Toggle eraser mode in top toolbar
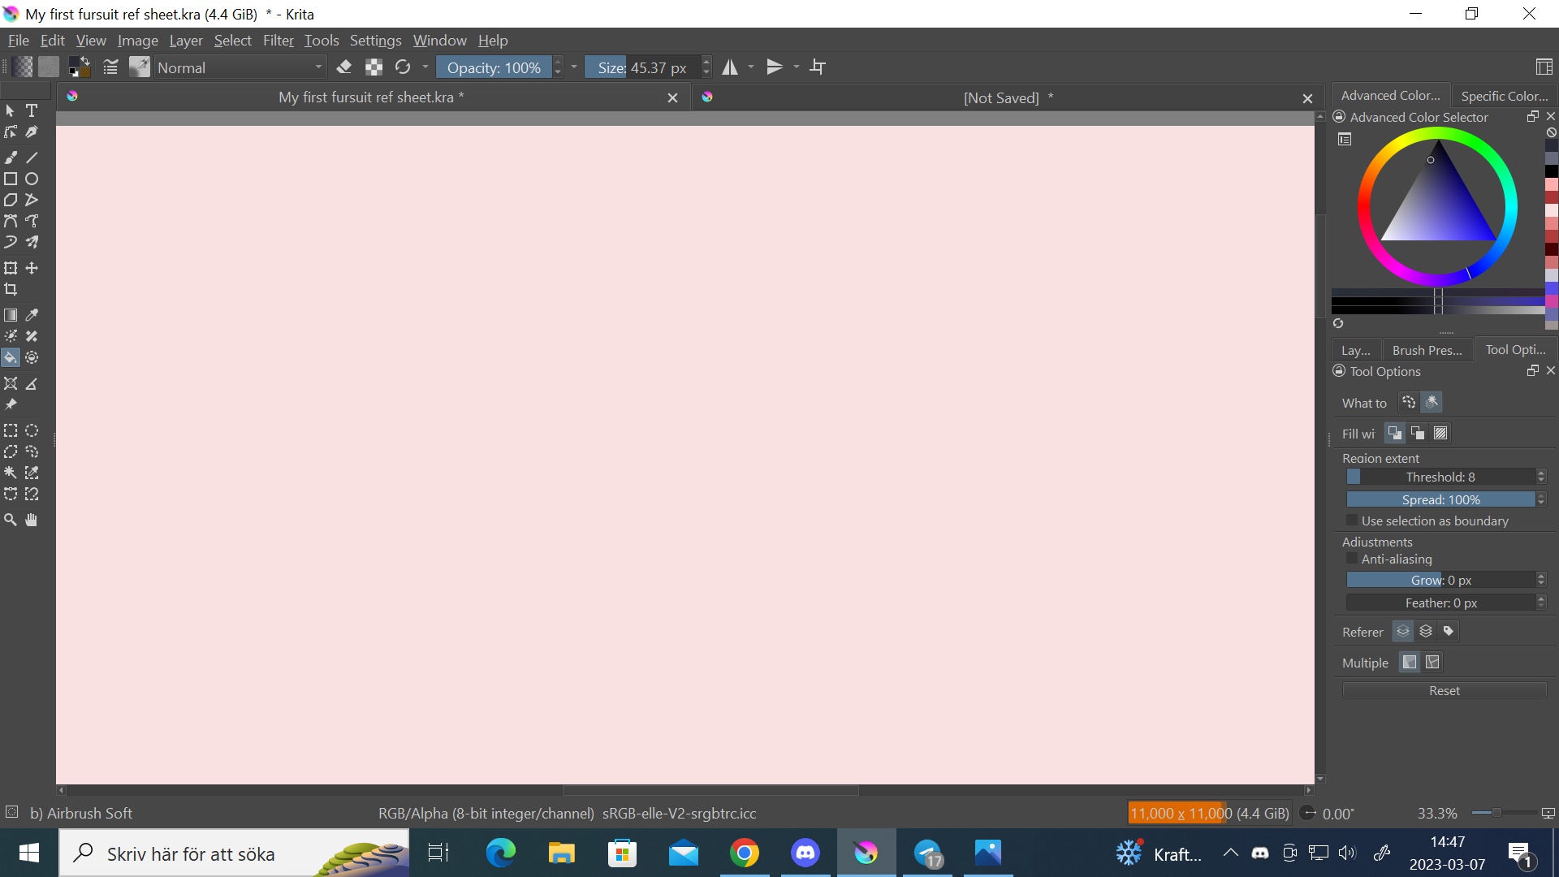The width and height of the screenshot is (1559, 877). 344,67
